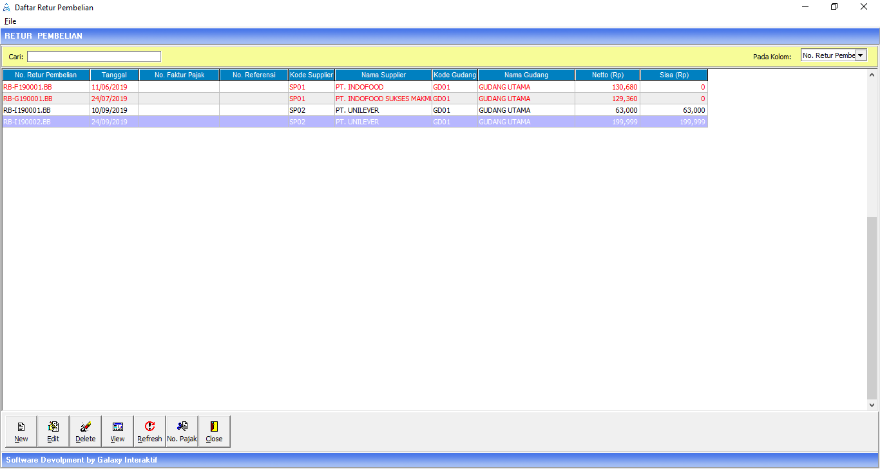Click the Sisa (Rp) column header
880x469 pixels.
[x=674, y=75]
